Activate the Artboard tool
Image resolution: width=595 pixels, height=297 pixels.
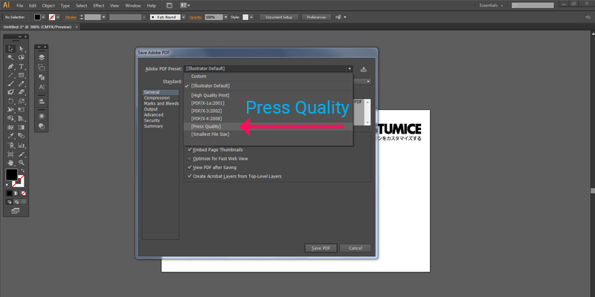point(10,154)
